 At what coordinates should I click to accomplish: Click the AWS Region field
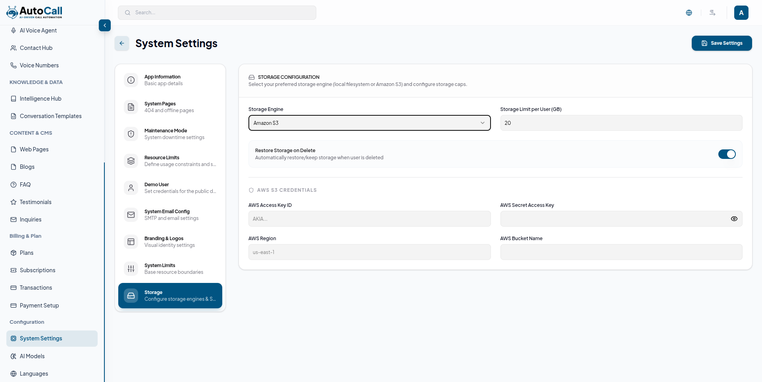[x=369, y=252]
